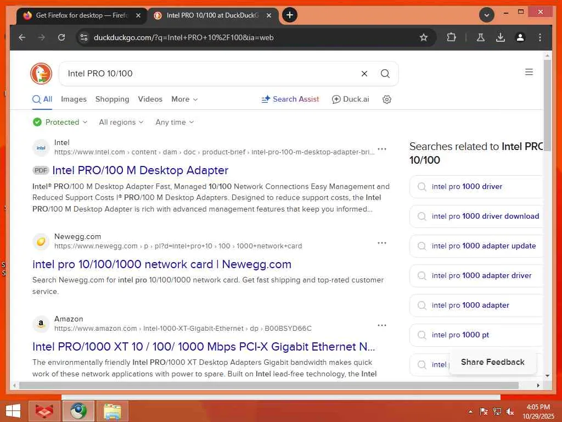Click the muted volume tray icon
This screenshot has width=562, height=422.
(510, 412)
